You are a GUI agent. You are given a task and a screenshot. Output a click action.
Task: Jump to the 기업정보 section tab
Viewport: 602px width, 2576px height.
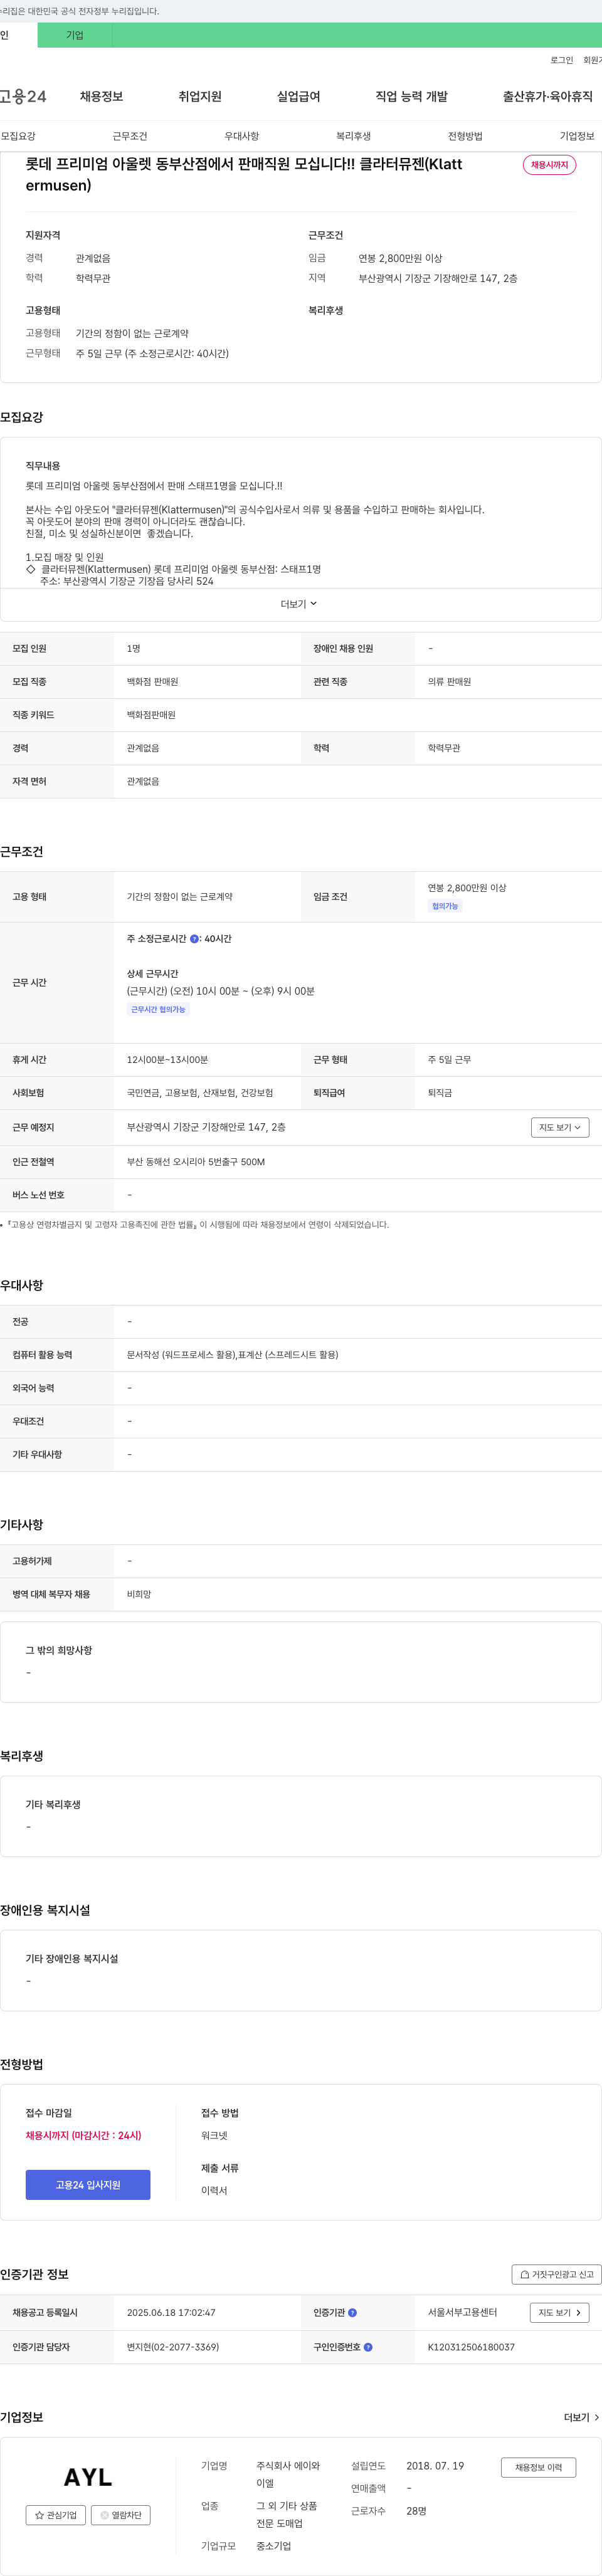click(x=577, y=136)
